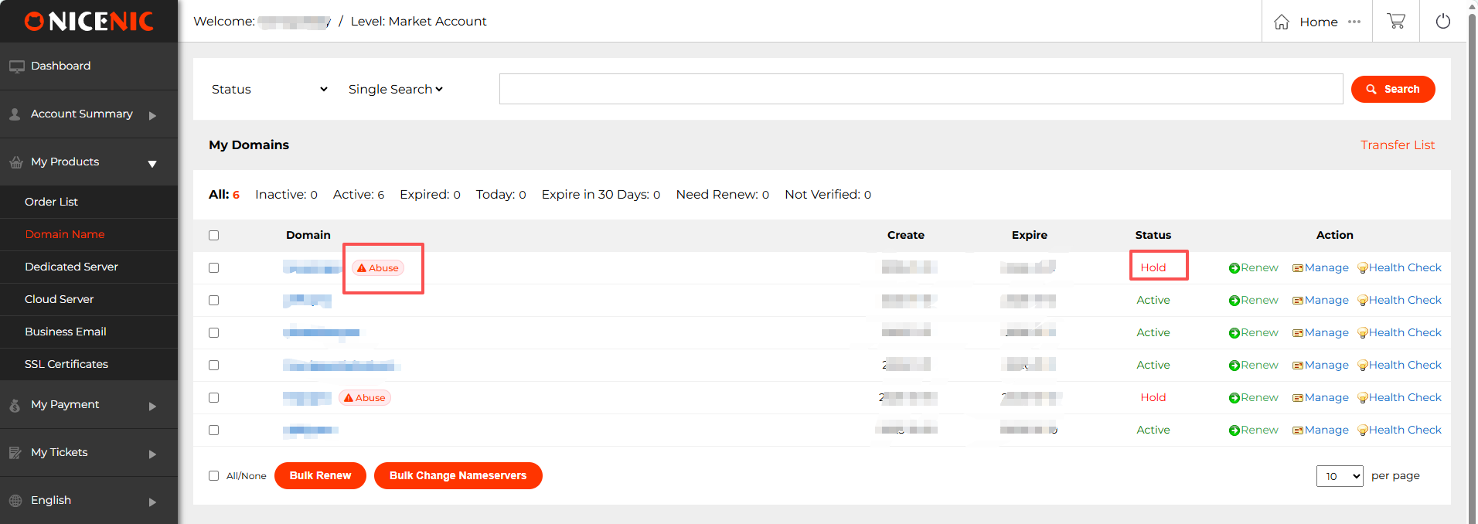The width and height of the screenshot is (1478, 524).
Task: Click Health Check on the first domain
Action: [1399, 268]
